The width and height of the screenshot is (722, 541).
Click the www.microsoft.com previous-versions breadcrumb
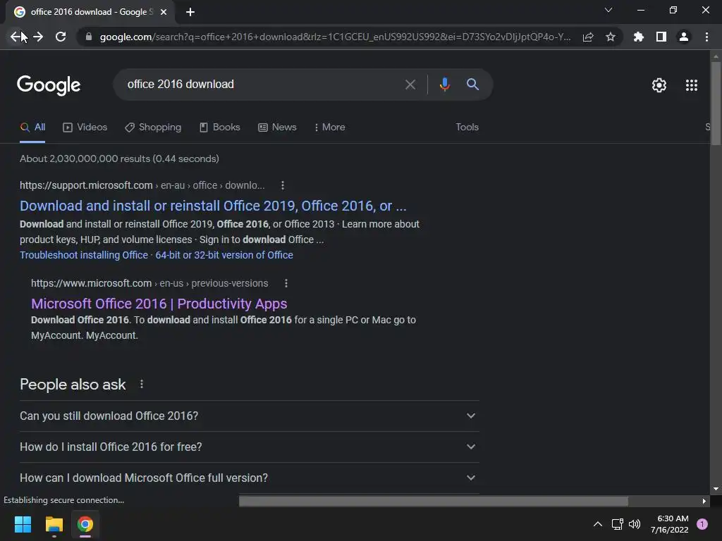click(x=149, y=283)
